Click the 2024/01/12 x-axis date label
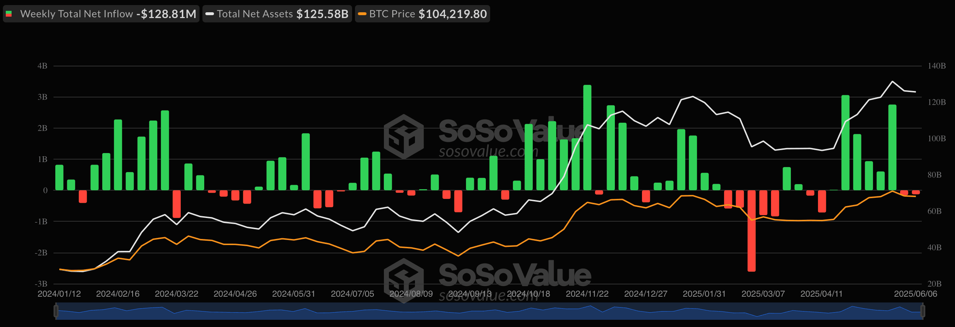The height and width of the screenshot is (327, 955). point(59,294)
